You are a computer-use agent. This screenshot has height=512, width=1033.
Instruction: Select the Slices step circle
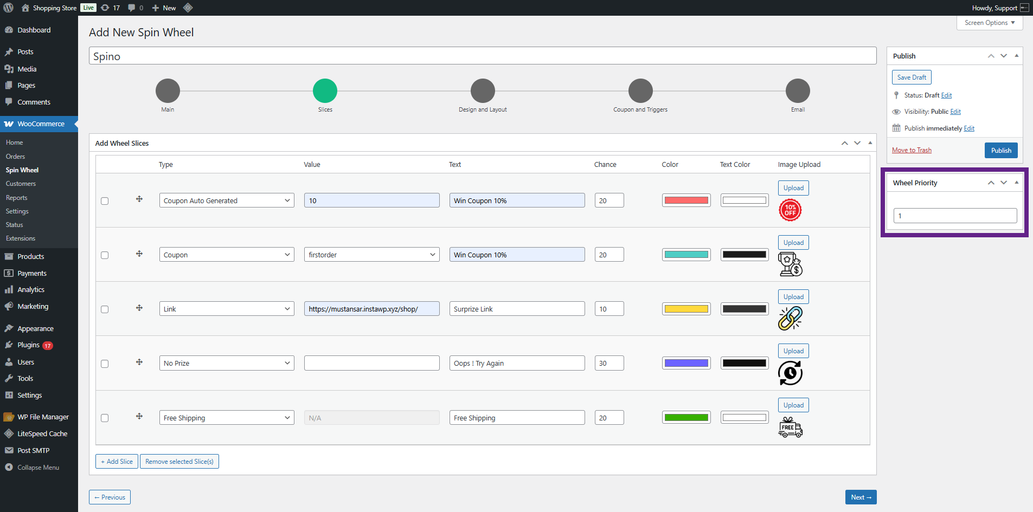click(325, 90)
